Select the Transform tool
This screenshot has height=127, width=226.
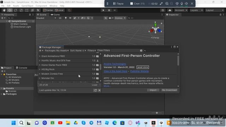(x=32, y=10)
